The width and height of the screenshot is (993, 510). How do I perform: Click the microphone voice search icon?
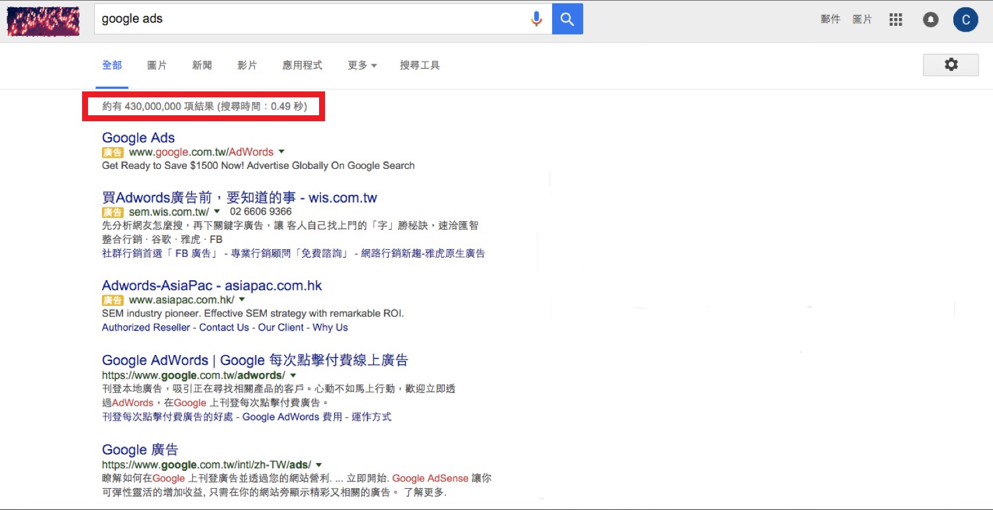coord(536,19)
